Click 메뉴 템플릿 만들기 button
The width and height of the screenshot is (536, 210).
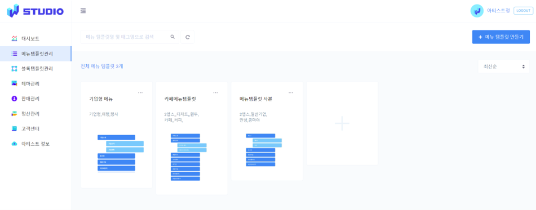click(501, 37)
